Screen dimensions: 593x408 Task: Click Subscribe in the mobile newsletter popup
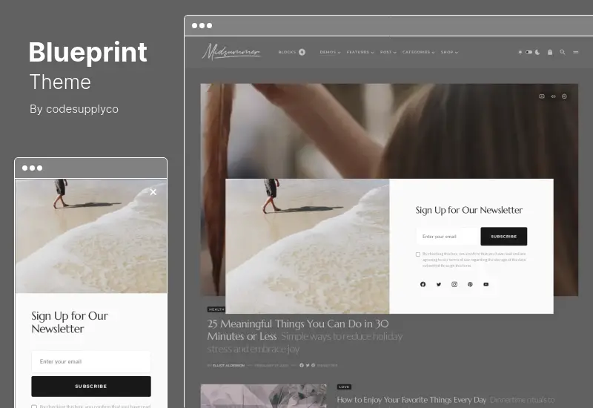91,386
